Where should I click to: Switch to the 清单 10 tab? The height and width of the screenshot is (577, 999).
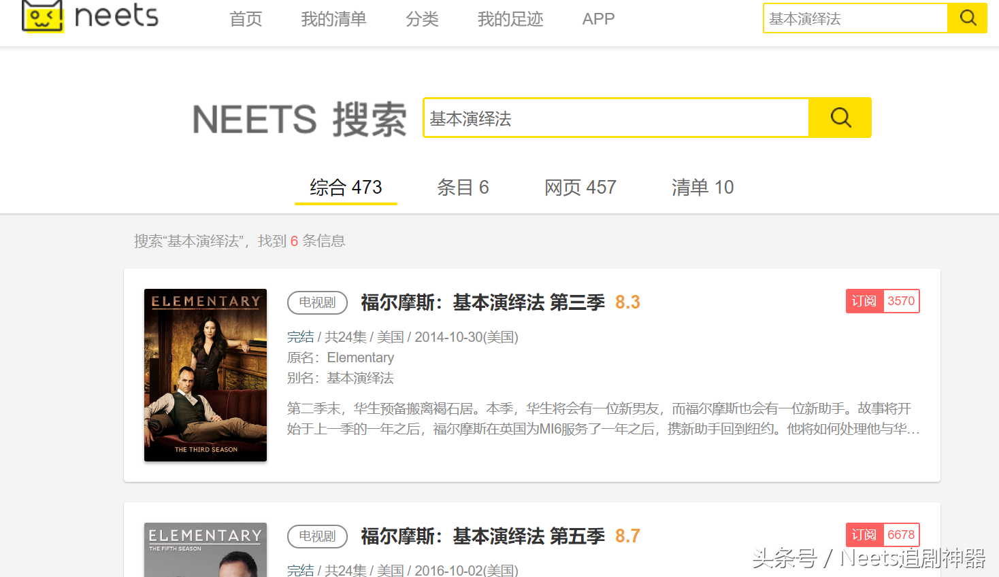[x=702, y=187]
